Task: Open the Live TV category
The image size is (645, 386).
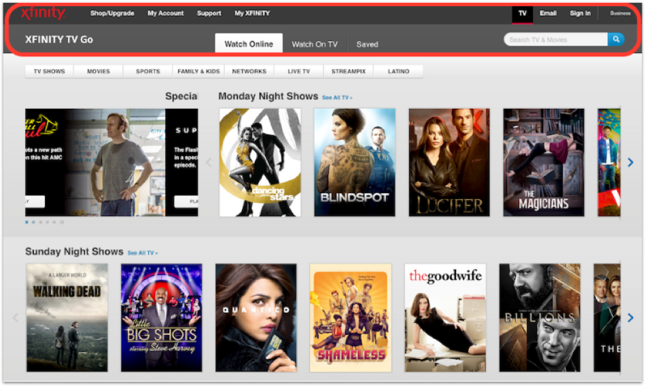Action: click(x=298, y=71)
